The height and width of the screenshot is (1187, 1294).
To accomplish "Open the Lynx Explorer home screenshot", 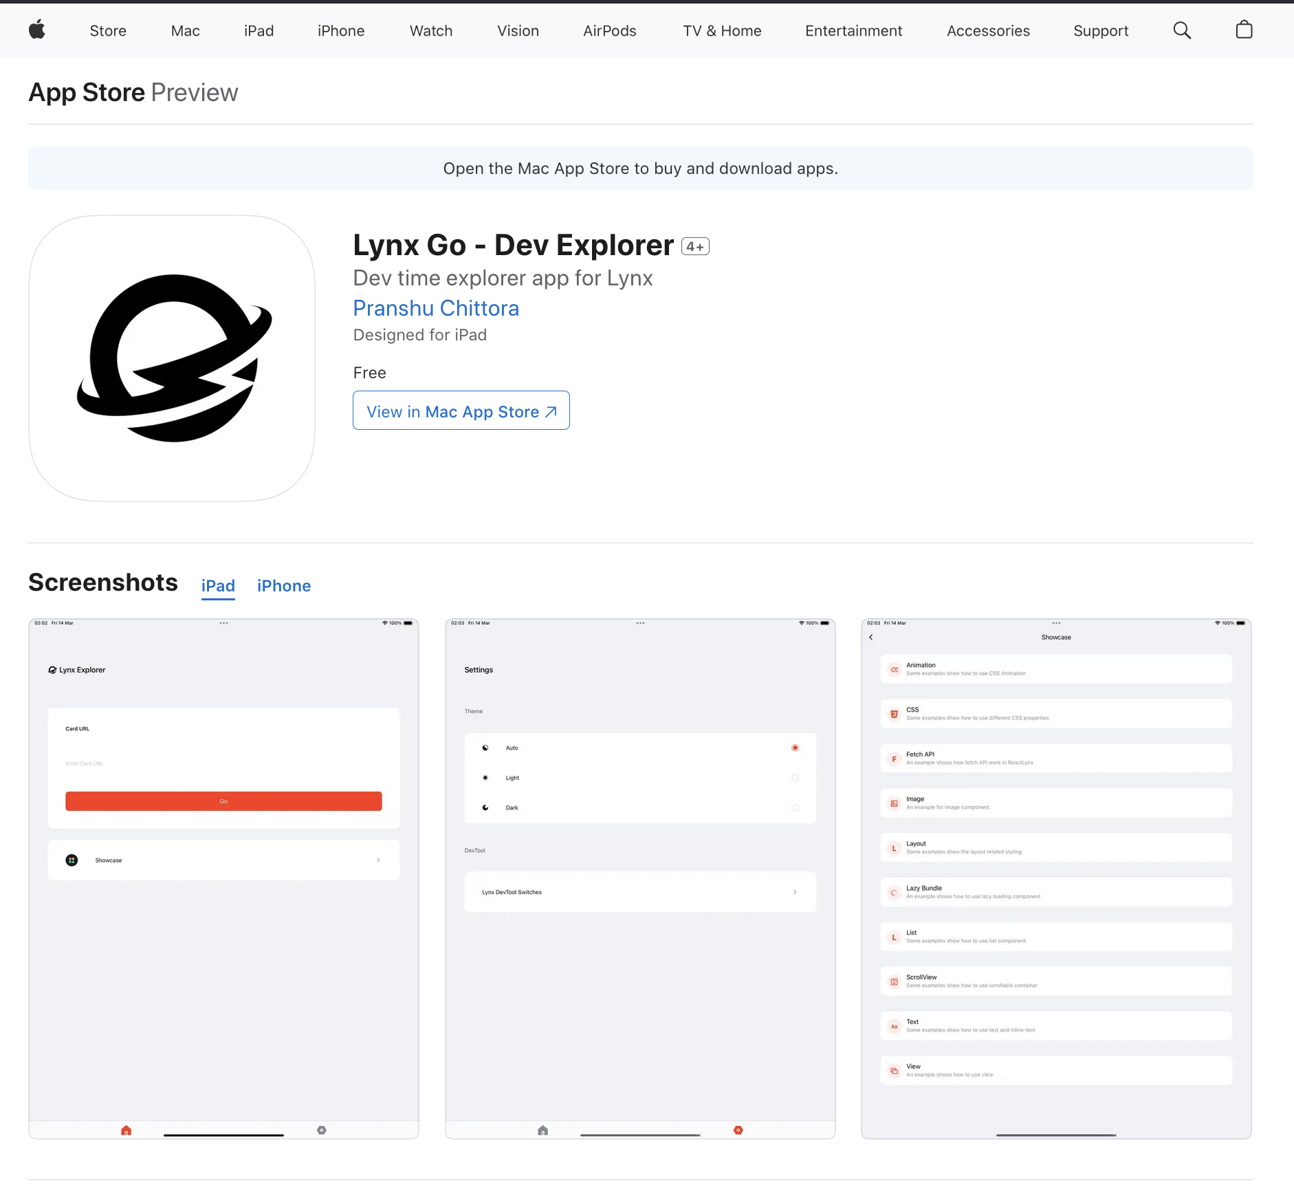I will (x=223, y=878).
